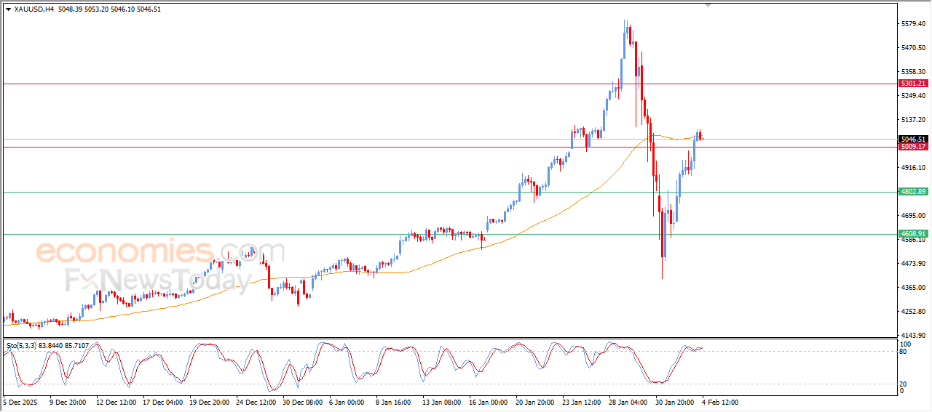This screenshot has width=932, height=412.
Task: Click the 13 Jan 08:00 time label
Action: [x=442, y=401]
